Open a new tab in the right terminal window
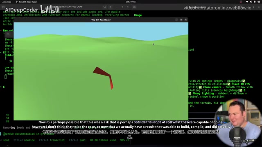 [134, 7]
